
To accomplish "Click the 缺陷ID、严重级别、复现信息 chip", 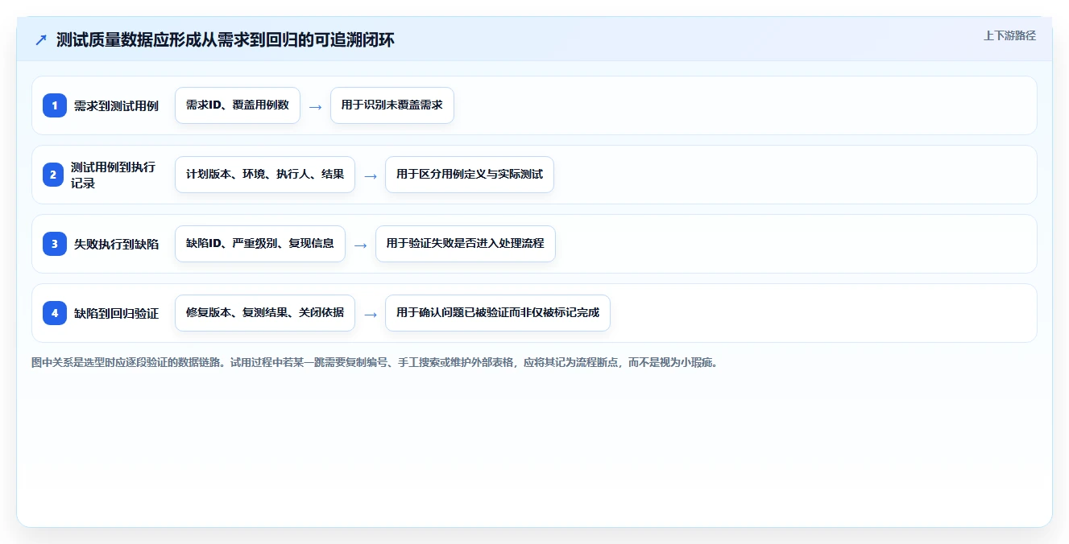I will (x=260, y=244).
